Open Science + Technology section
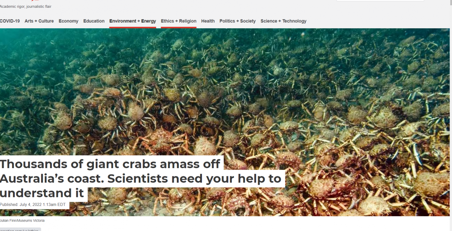This screenshot has height=231, width=452. (284, 21)
